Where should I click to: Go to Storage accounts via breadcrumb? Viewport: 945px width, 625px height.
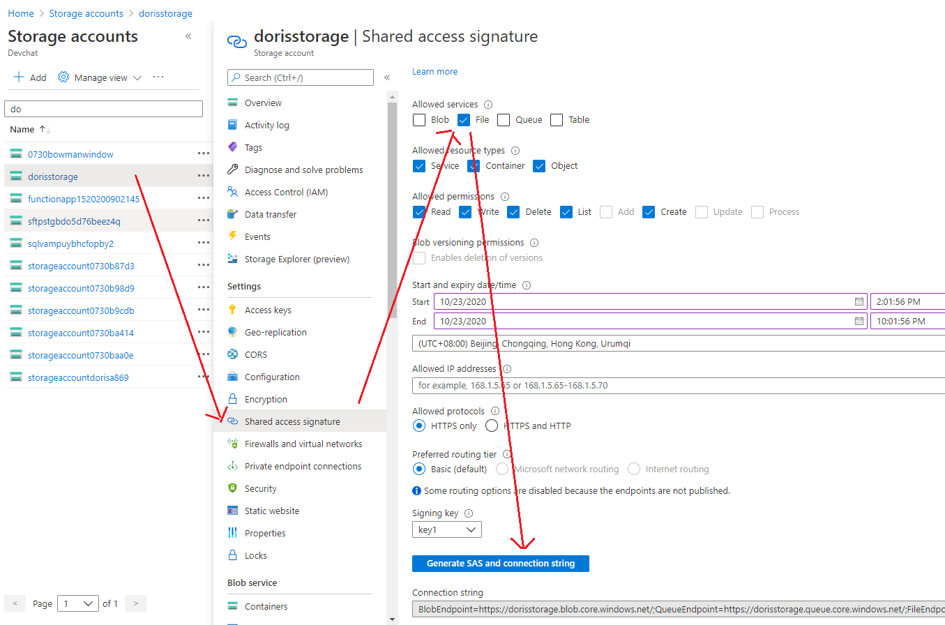pyautogui.click(x=86, y=13)
